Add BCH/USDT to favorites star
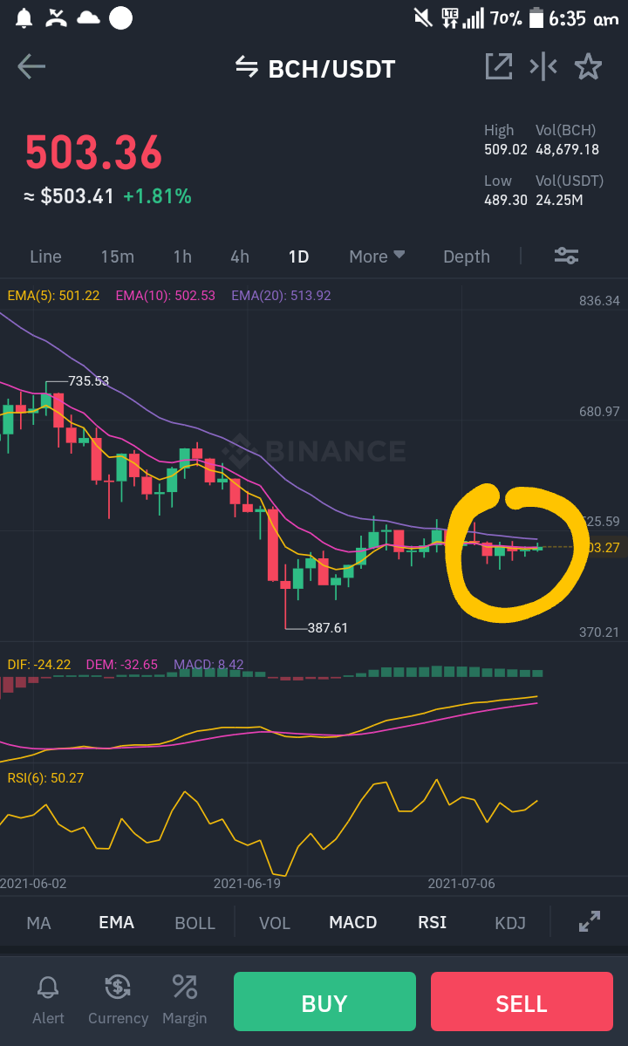Image resolution: width=628 pixels, height=1046 pixels. pyautogui.click(x=588, y=66)
